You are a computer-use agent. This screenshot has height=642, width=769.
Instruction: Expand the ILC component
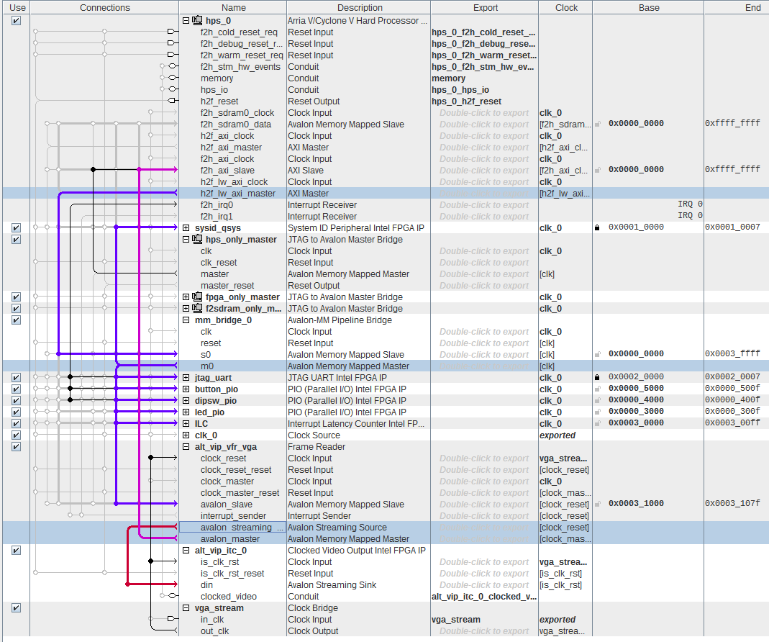click(186, 424)
